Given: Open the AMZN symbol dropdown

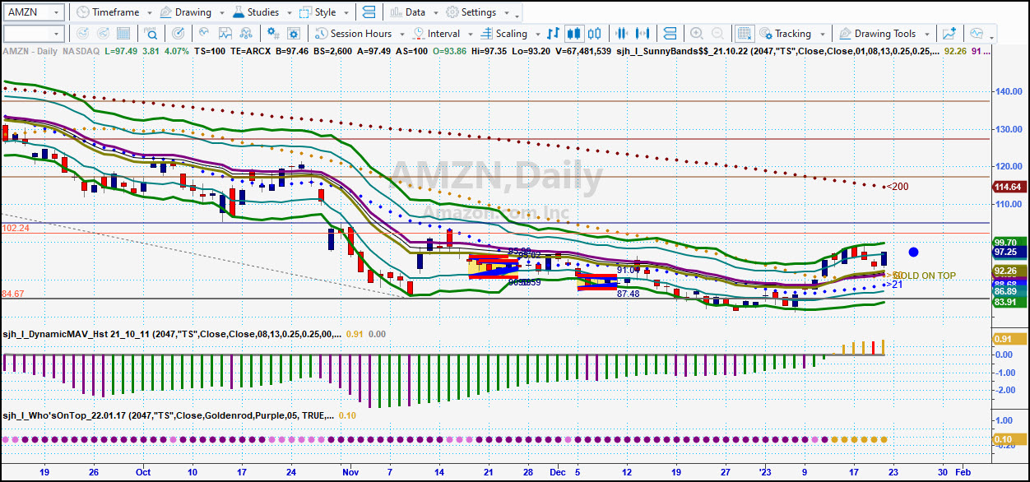Looking at the screenshot, I should pos(56,12).
